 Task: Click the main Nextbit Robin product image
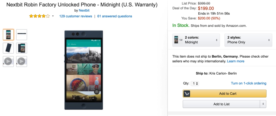tap(84, 70)
